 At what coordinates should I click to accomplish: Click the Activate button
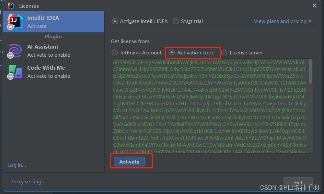(x=129, y=162)
